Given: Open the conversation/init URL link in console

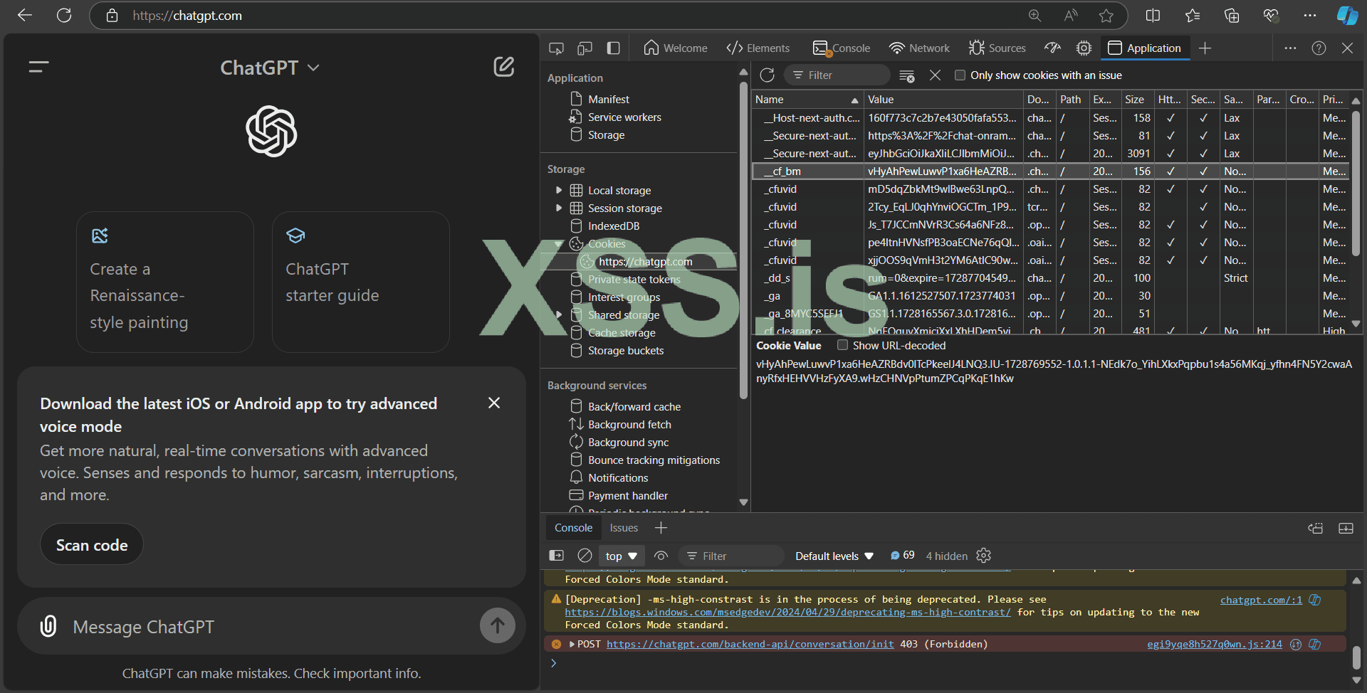Looking at the screenshot, I should point(750,644).
